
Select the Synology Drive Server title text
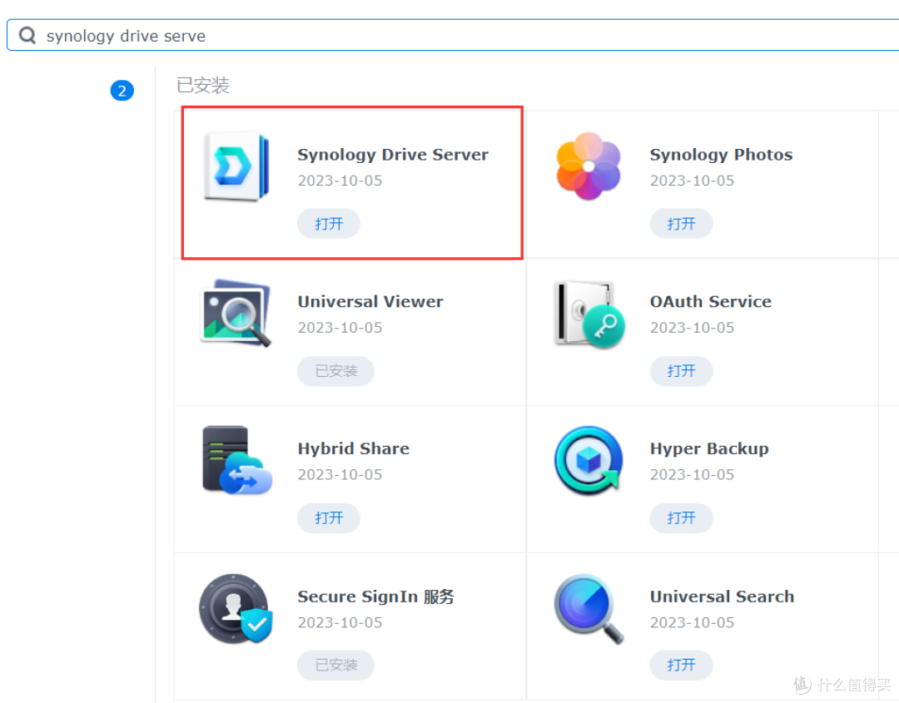coord(393,155)
